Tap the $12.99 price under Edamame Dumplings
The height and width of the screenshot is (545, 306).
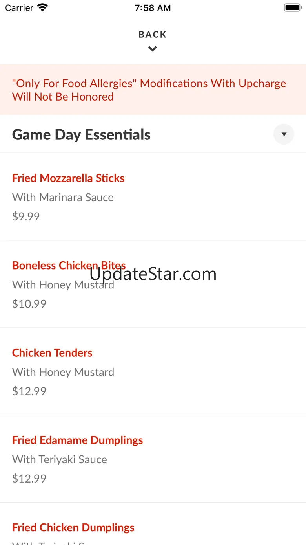tap(29, 478)
